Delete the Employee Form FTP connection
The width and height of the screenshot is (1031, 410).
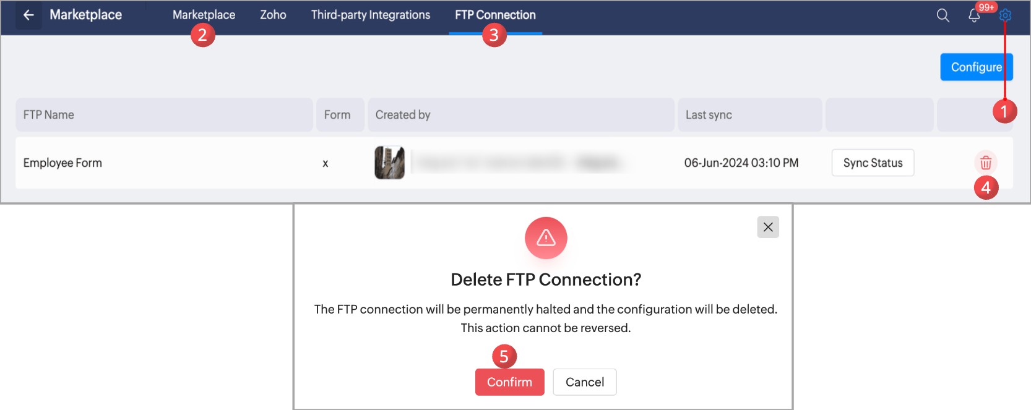(x=986, y=163)
